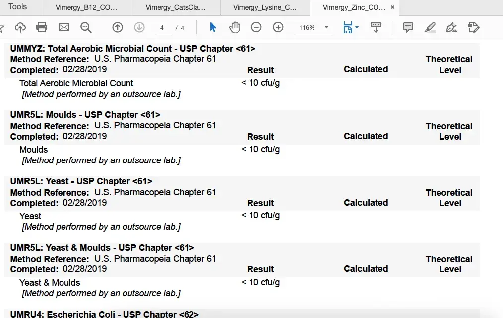Image resolution: width=503 pixels, height=318 pixels.
Task: Print the document with the printer icon
Action: pyautogui.click(x=42, y=28)
